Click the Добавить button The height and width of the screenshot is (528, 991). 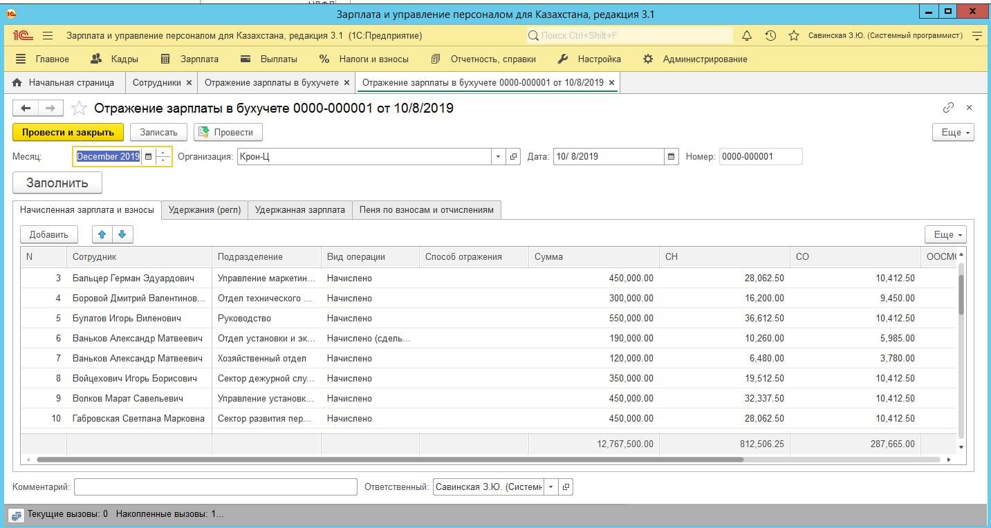point(49,234)
